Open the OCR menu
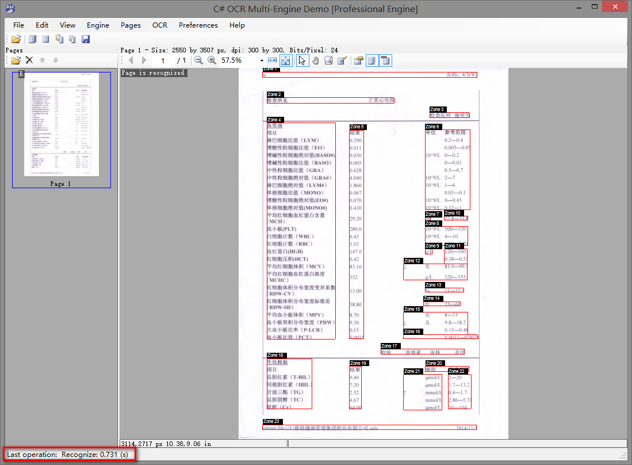The image size is (632, 465). [160, 25]
